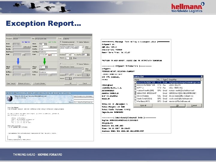Close the Contact list window

[x=202, y=76]
